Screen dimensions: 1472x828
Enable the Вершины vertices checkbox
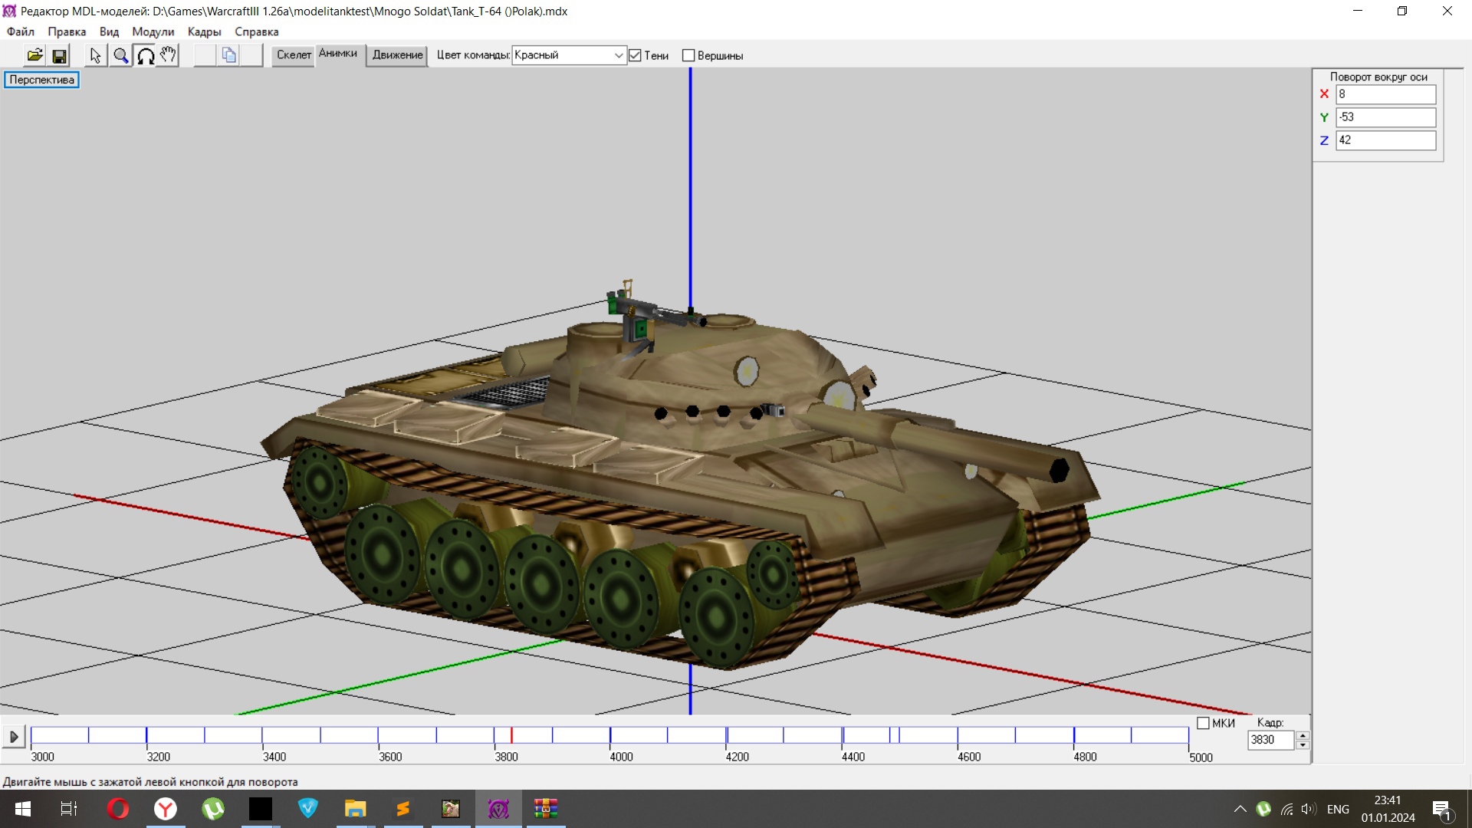pos(688,55)
